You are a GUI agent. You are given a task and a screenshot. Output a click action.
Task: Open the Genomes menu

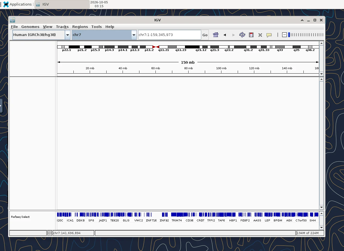point(30,27)
